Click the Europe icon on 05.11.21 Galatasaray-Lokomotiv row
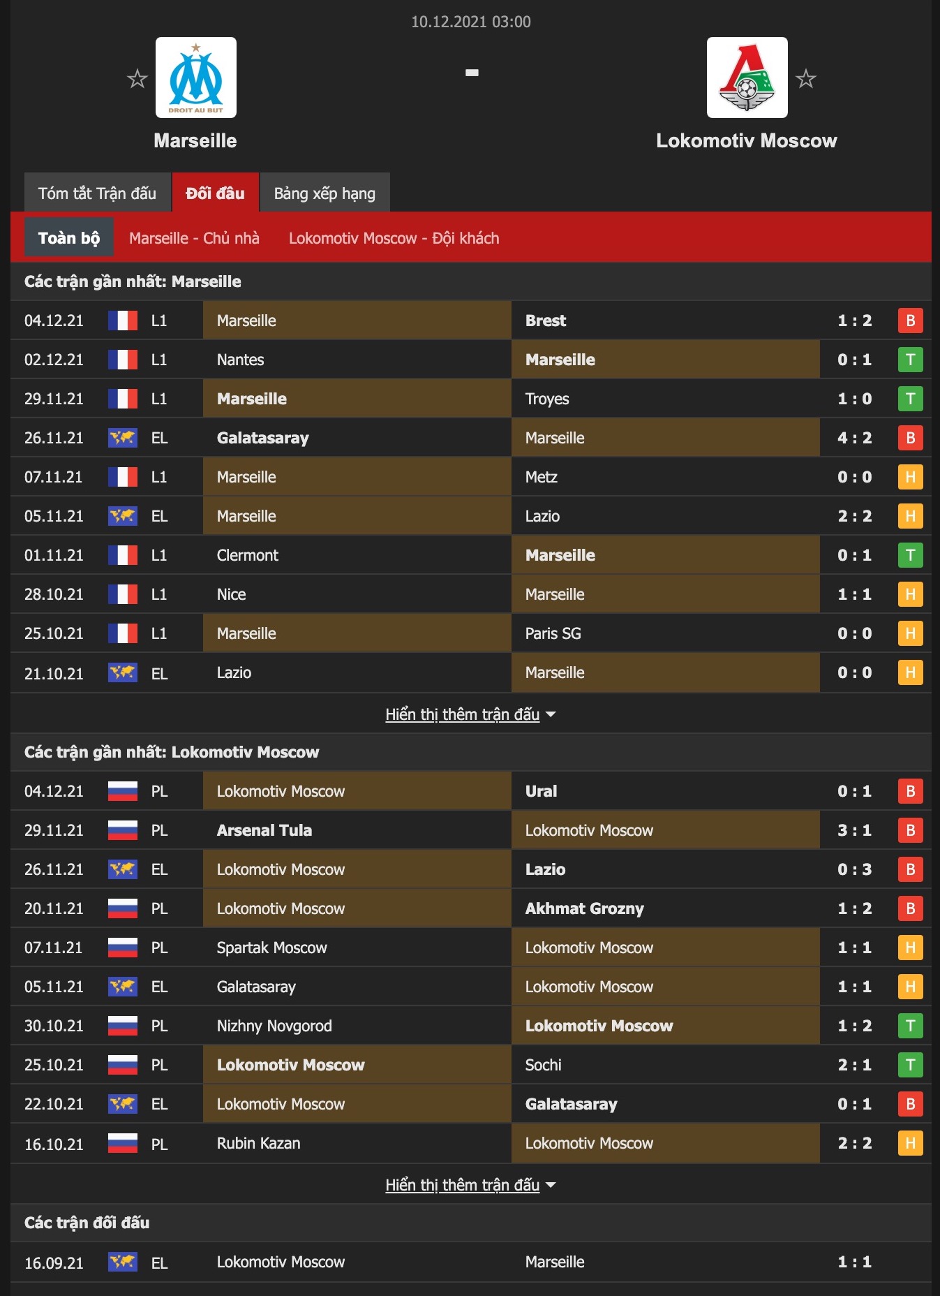This screenshot has height=1296, width=940. point(123,987)
